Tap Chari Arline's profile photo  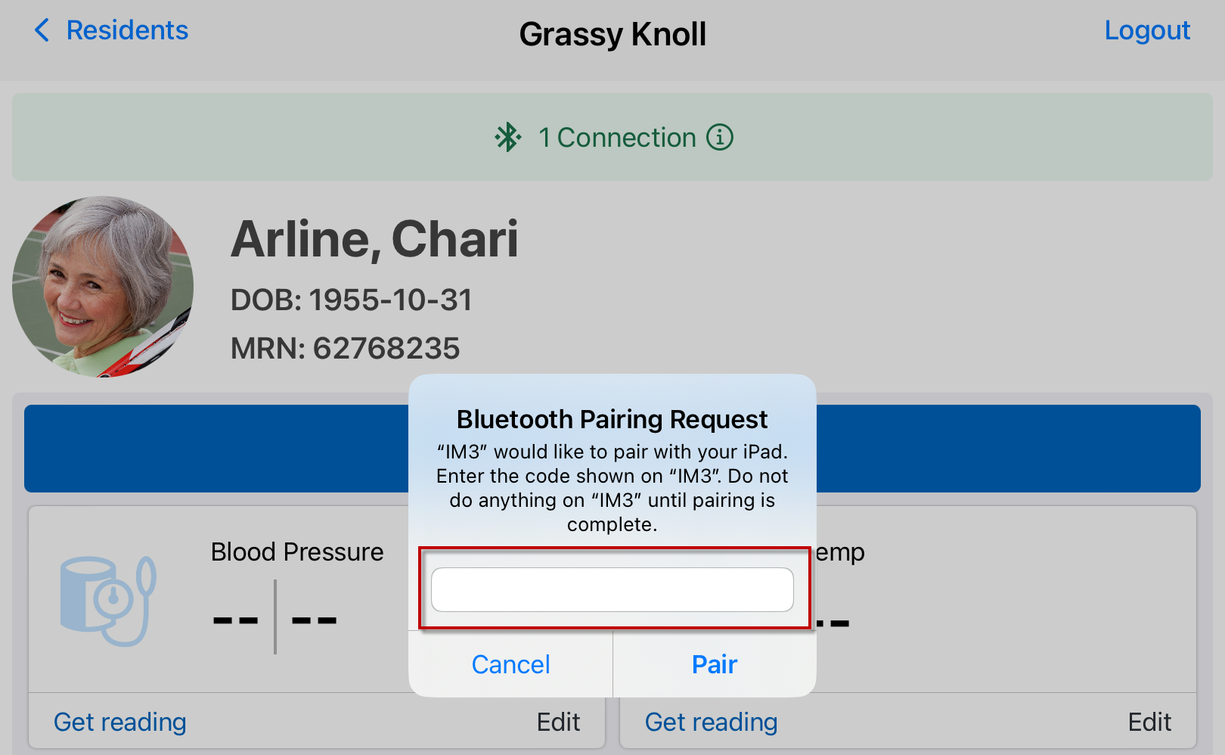pos(103,287)
